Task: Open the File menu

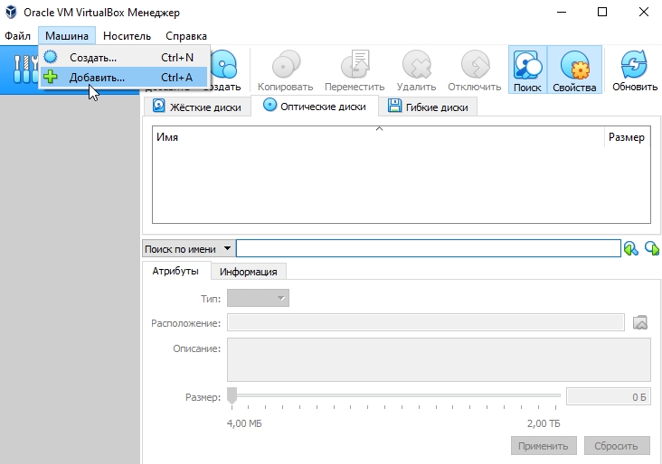Action: 17,36
